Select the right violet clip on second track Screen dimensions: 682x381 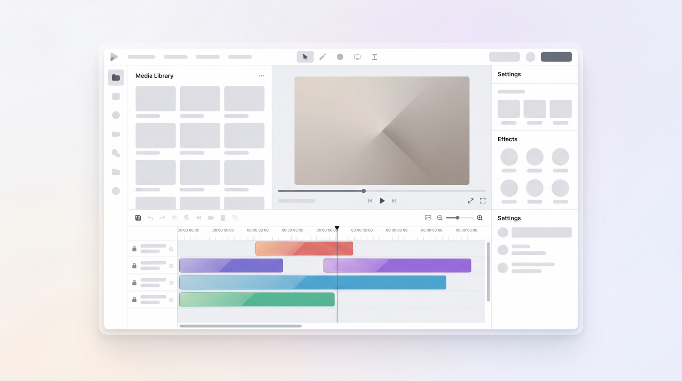click(x=397, y=265)
